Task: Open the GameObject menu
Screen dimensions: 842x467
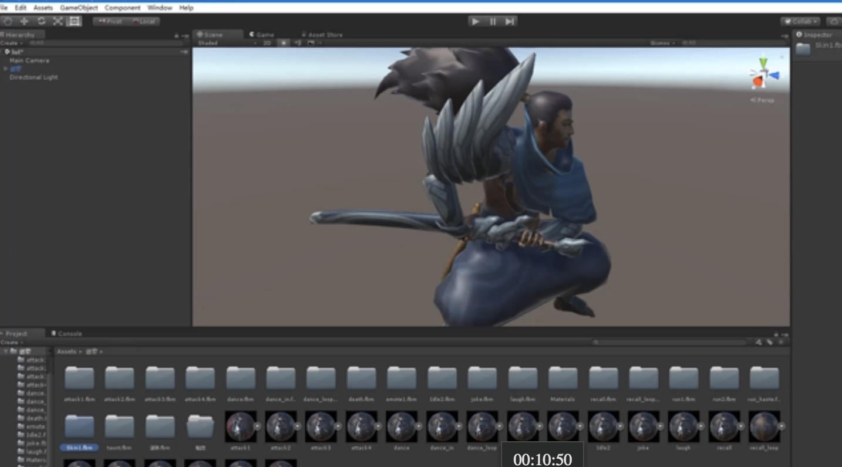Action: coord(79,8)
